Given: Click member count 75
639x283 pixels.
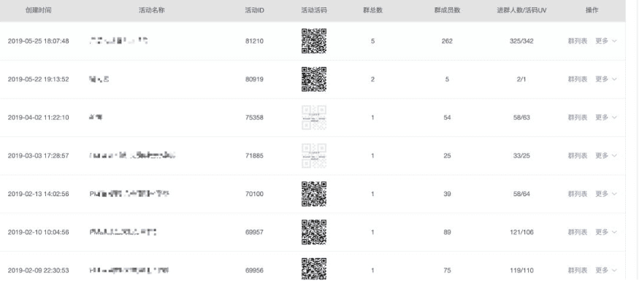Looking at the screenshot, I should coord(447,271).
